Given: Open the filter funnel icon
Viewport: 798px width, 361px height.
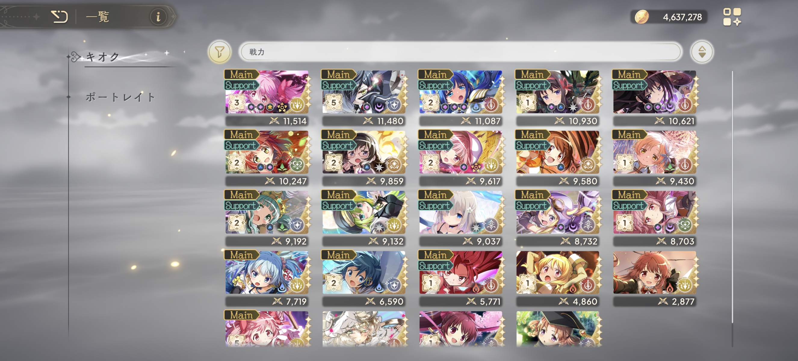Looking at the screenshot, I should [219, 52].
